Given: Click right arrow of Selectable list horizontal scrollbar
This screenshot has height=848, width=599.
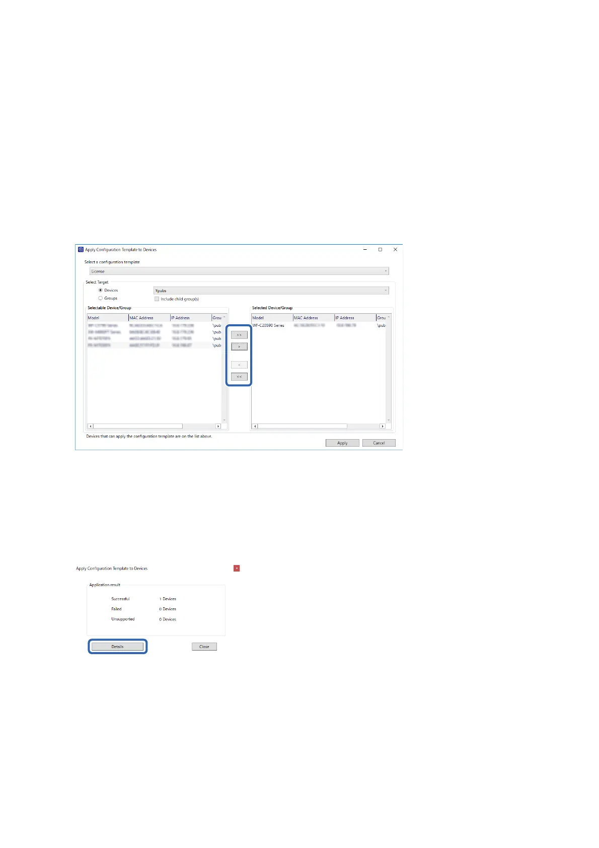Looking at the screenshot, I should (218, 427).
